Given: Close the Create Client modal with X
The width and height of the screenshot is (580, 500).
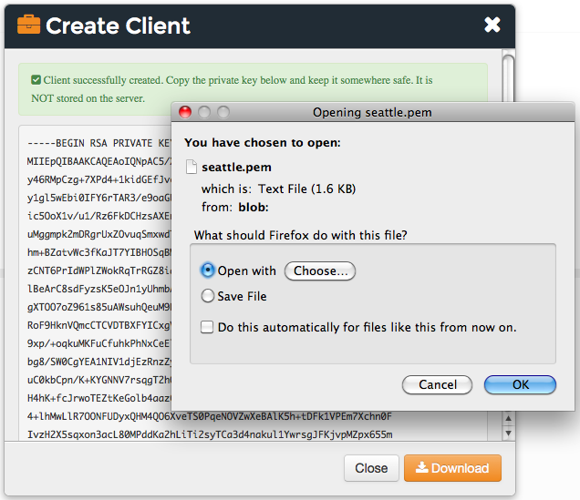Looking at the screenshot, I should (x=492, y=25).
